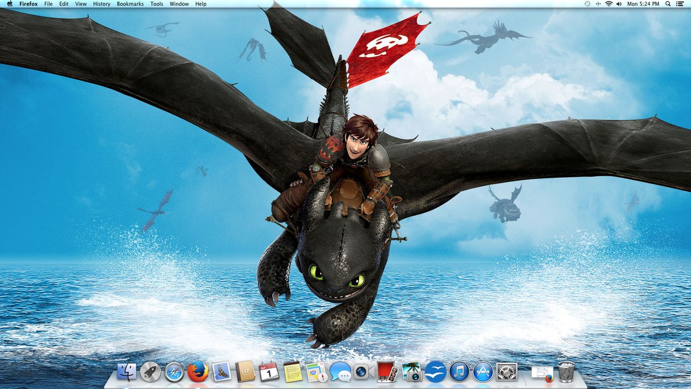Open App Store icon in Dock
691x389 pixels.
point(483,372)
